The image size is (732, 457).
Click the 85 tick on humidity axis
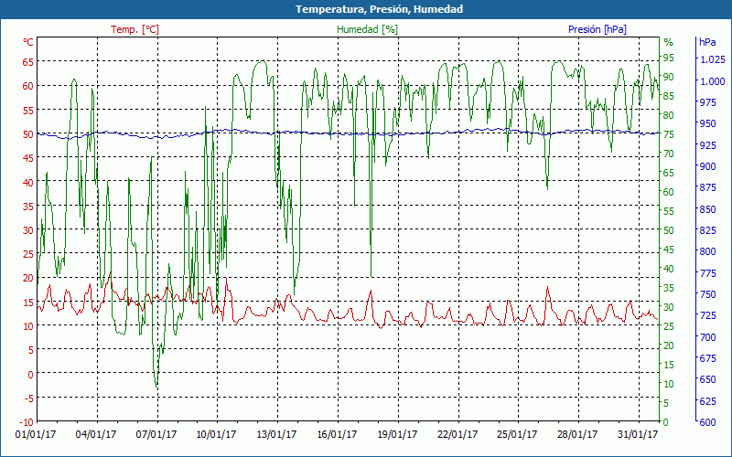[x=669, y=97]
